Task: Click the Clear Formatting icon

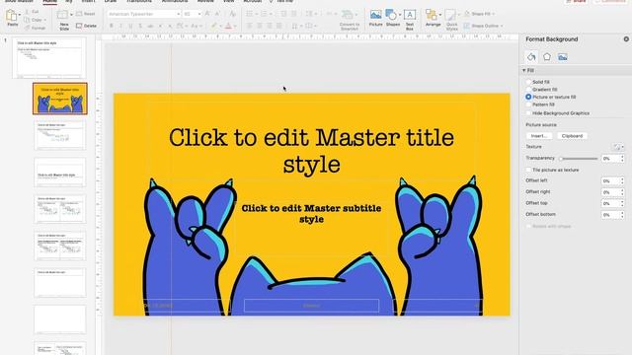Action: pos(233,14)
